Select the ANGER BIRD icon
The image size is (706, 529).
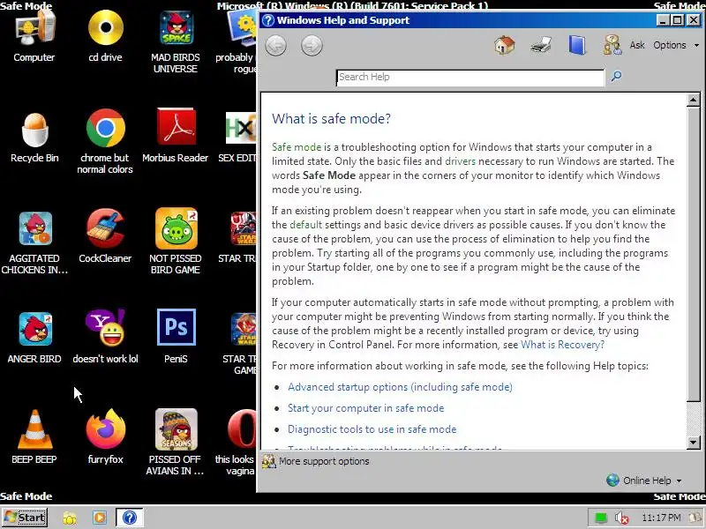(34, 338)
